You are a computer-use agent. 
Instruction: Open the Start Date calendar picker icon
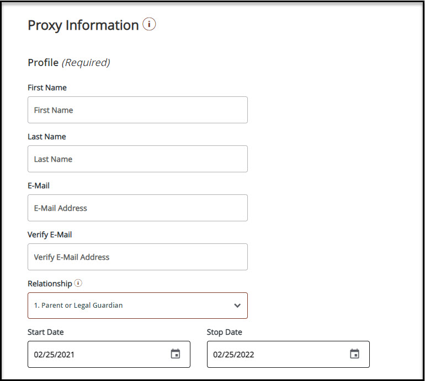[175, 354]
